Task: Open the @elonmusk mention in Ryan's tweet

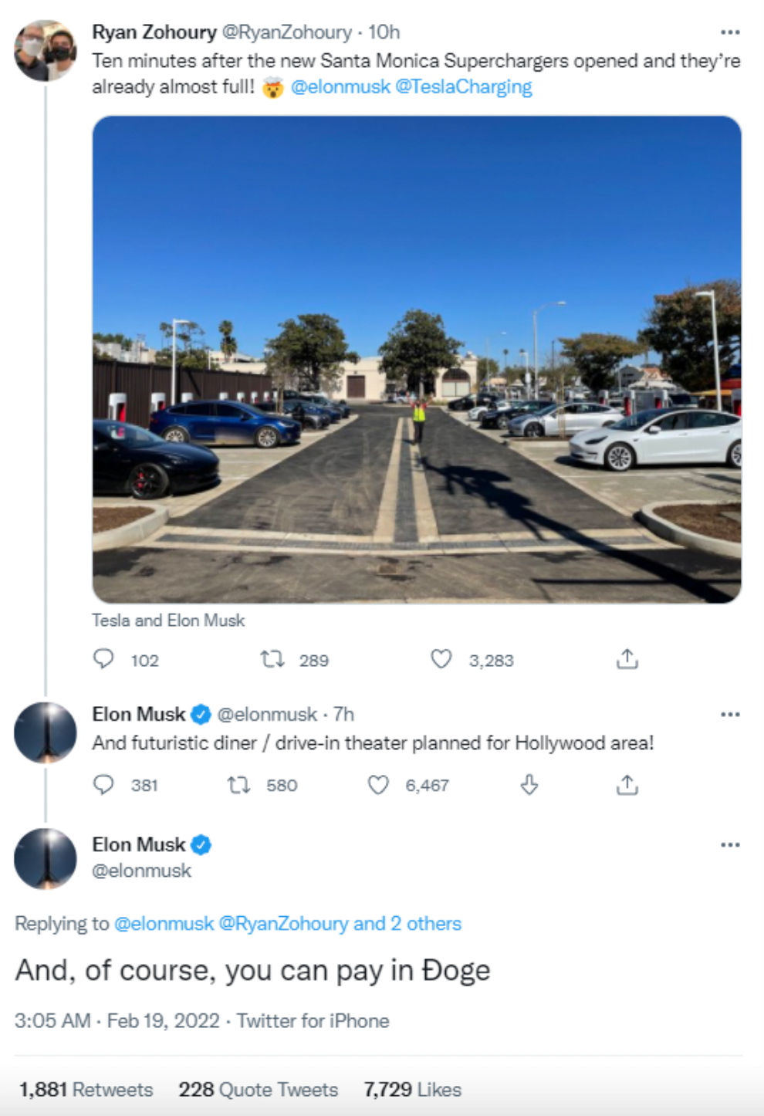Action: click(340, 87)
